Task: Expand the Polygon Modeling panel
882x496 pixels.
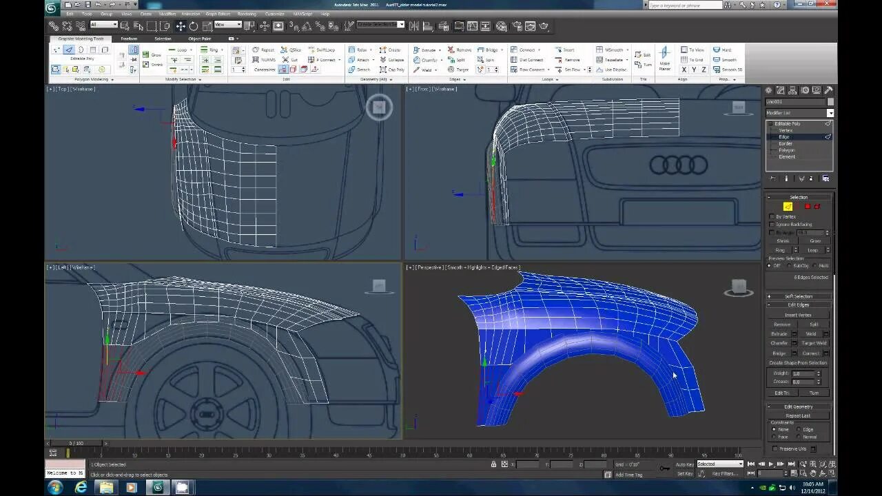Action: pyautogui.click(x=94, y=79)
